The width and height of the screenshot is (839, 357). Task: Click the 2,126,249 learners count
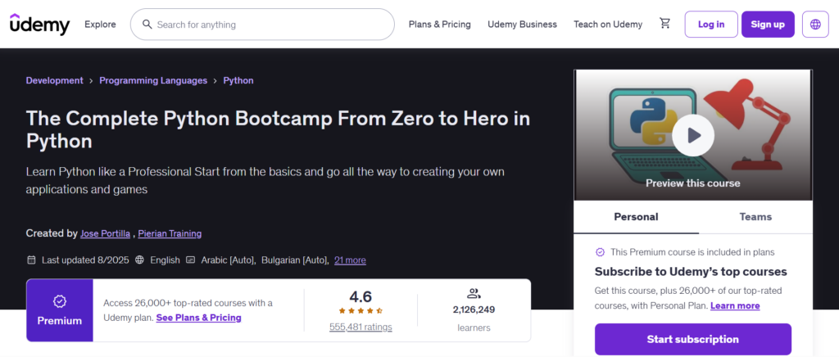click(474, 310)
